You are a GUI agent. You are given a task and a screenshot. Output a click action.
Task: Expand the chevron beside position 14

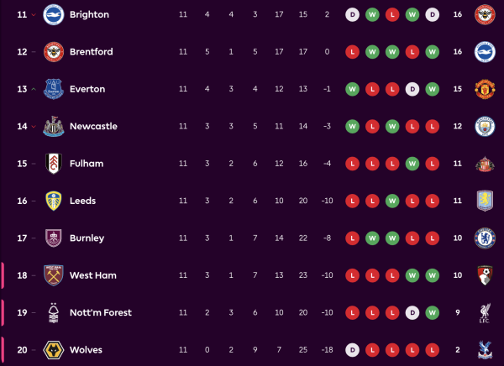coord(33,127)
